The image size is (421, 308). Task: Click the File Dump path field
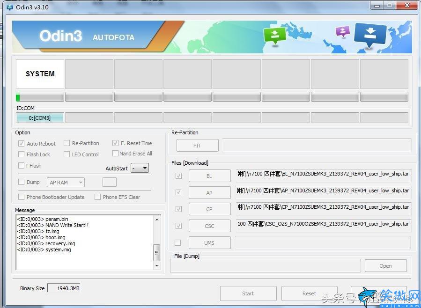tap(265, 265)
